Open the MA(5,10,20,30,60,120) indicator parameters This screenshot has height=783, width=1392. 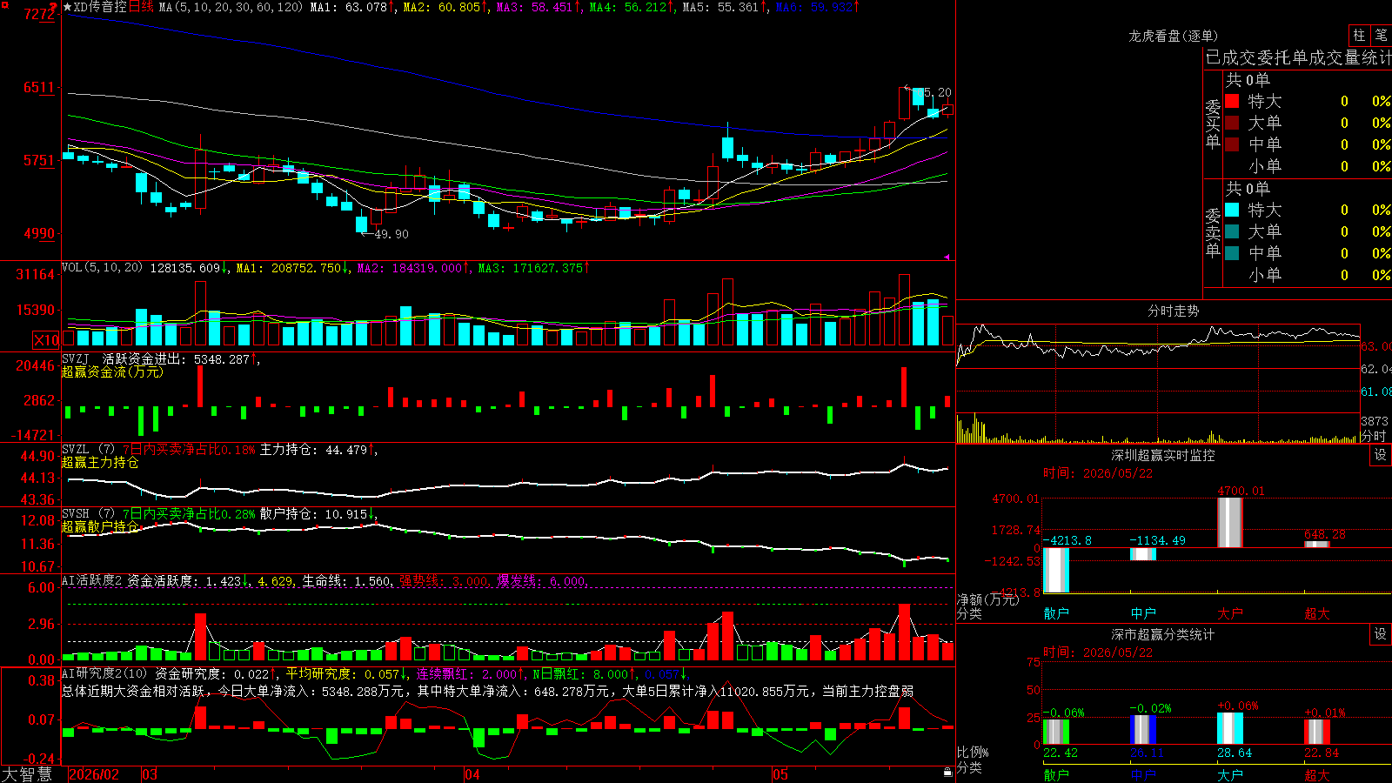[231, 7]
